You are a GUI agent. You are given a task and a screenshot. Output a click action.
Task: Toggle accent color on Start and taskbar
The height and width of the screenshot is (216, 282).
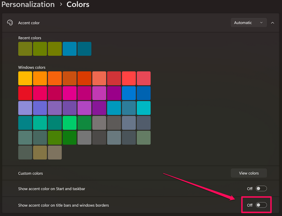pos(261,189)
